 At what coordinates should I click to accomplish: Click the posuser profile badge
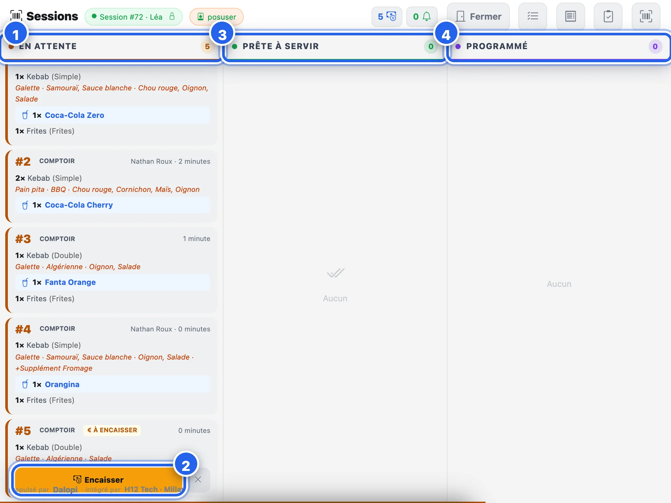click(217, 17)
